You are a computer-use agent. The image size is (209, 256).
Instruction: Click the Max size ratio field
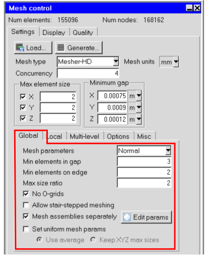click(144, 183)
